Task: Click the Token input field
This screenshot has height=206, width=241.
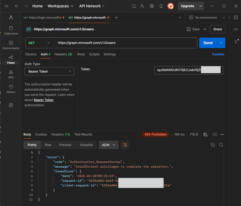Action: [x=189, y=70]
